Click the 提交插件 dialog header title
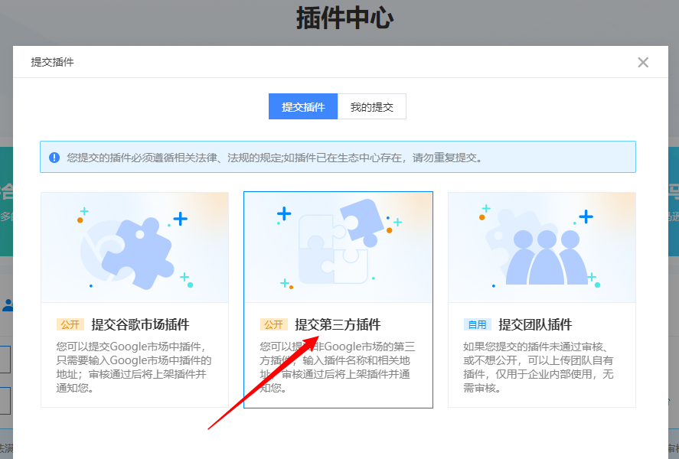 click(x=52, y=62)
